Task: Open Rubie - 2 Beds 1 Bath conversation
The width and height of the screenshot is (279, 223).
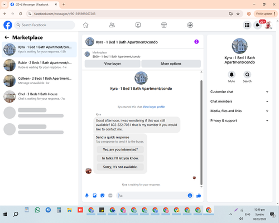Action: click(39, 65)
